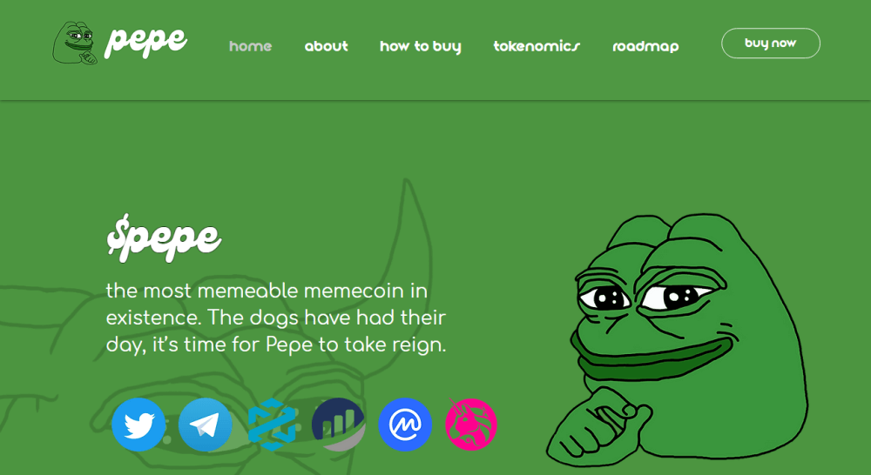Open the about nav item
The image size is (871, 475).
(326, 46)
